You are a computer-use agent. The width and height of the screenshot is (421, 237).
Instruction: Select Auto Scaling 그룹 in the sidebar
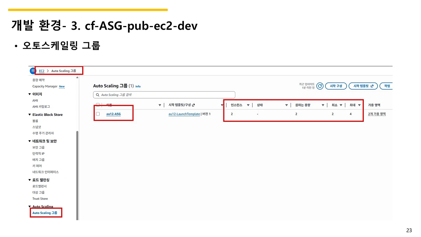click(x=45, y=213)
